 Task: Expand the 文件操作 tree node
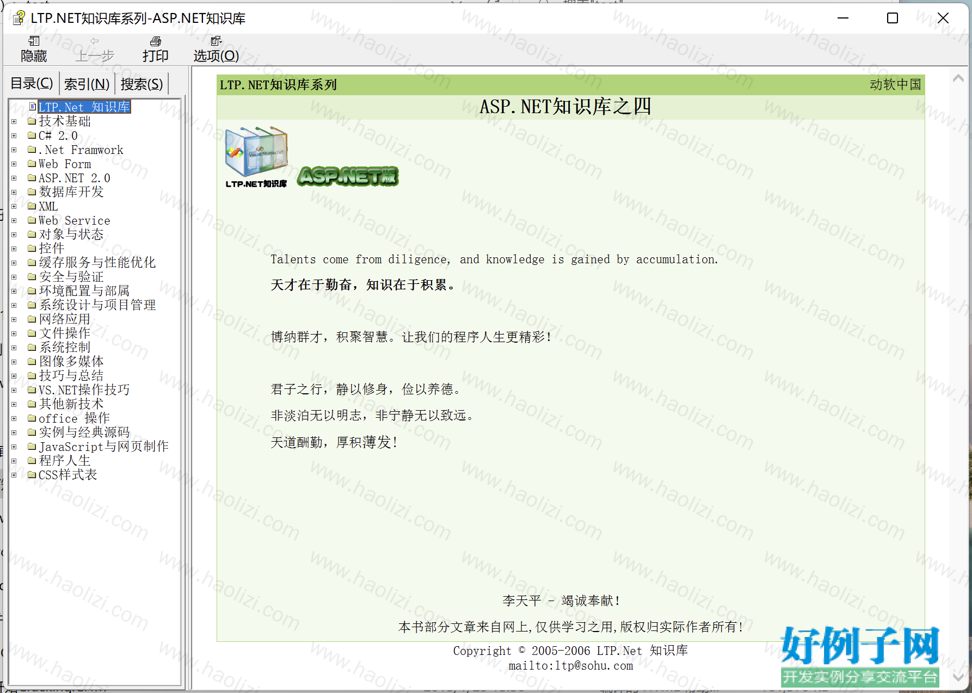(x=14, y=333)
